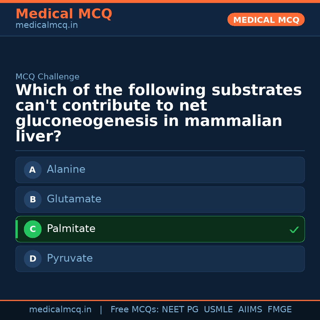320x320 pixels.
Task: Click the letter B circle icon
Action: pos(33,199)
